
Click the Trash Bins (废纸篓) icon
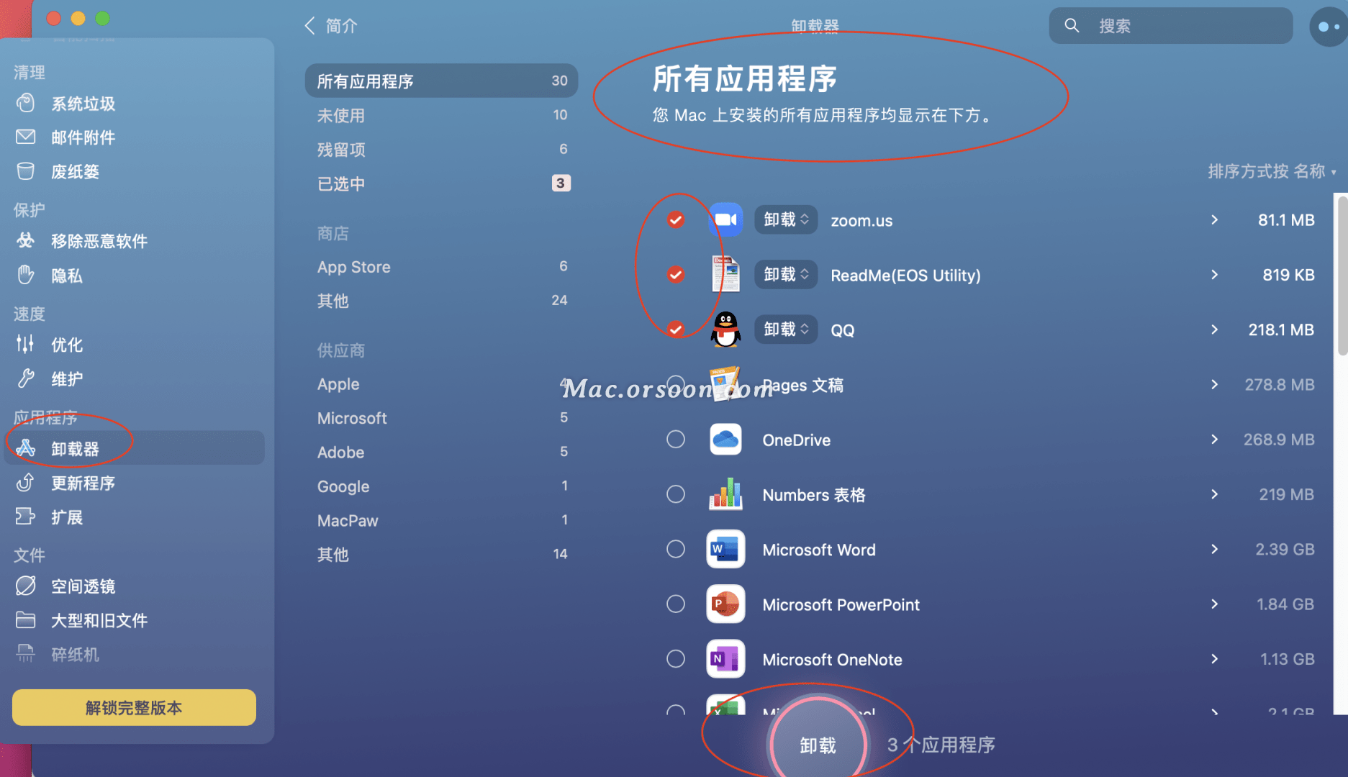click(26, 171)
